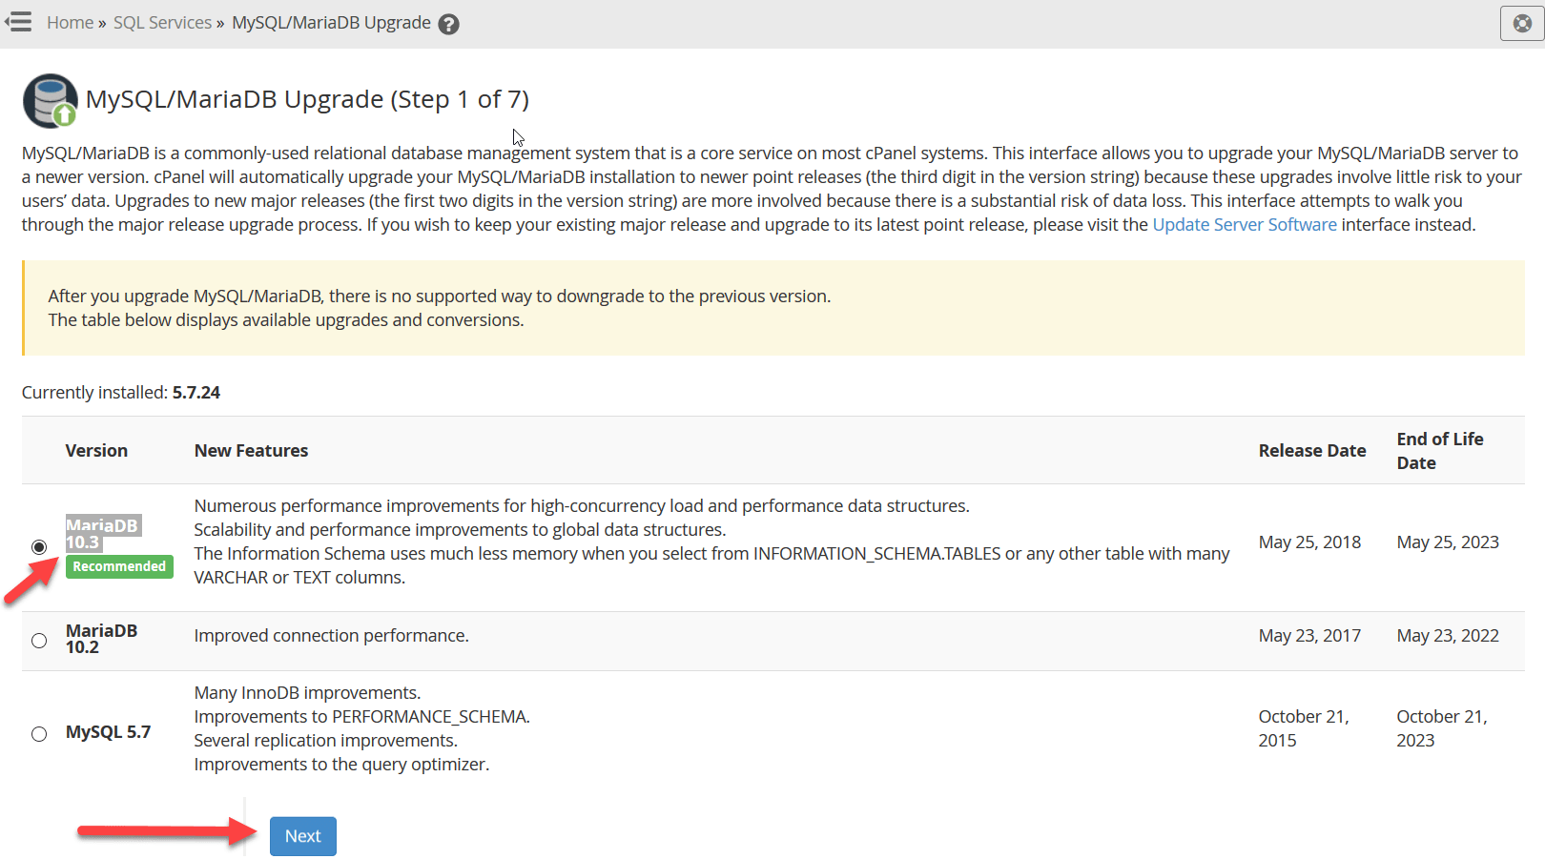Click 'Scalability and performance improvements' feature line
1545x859 pixels.
pyautogui.click(x=460, y=530)
